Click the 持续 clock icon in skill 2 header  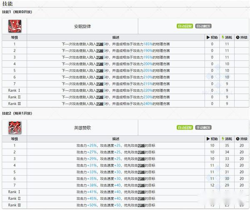coord(237,139)
